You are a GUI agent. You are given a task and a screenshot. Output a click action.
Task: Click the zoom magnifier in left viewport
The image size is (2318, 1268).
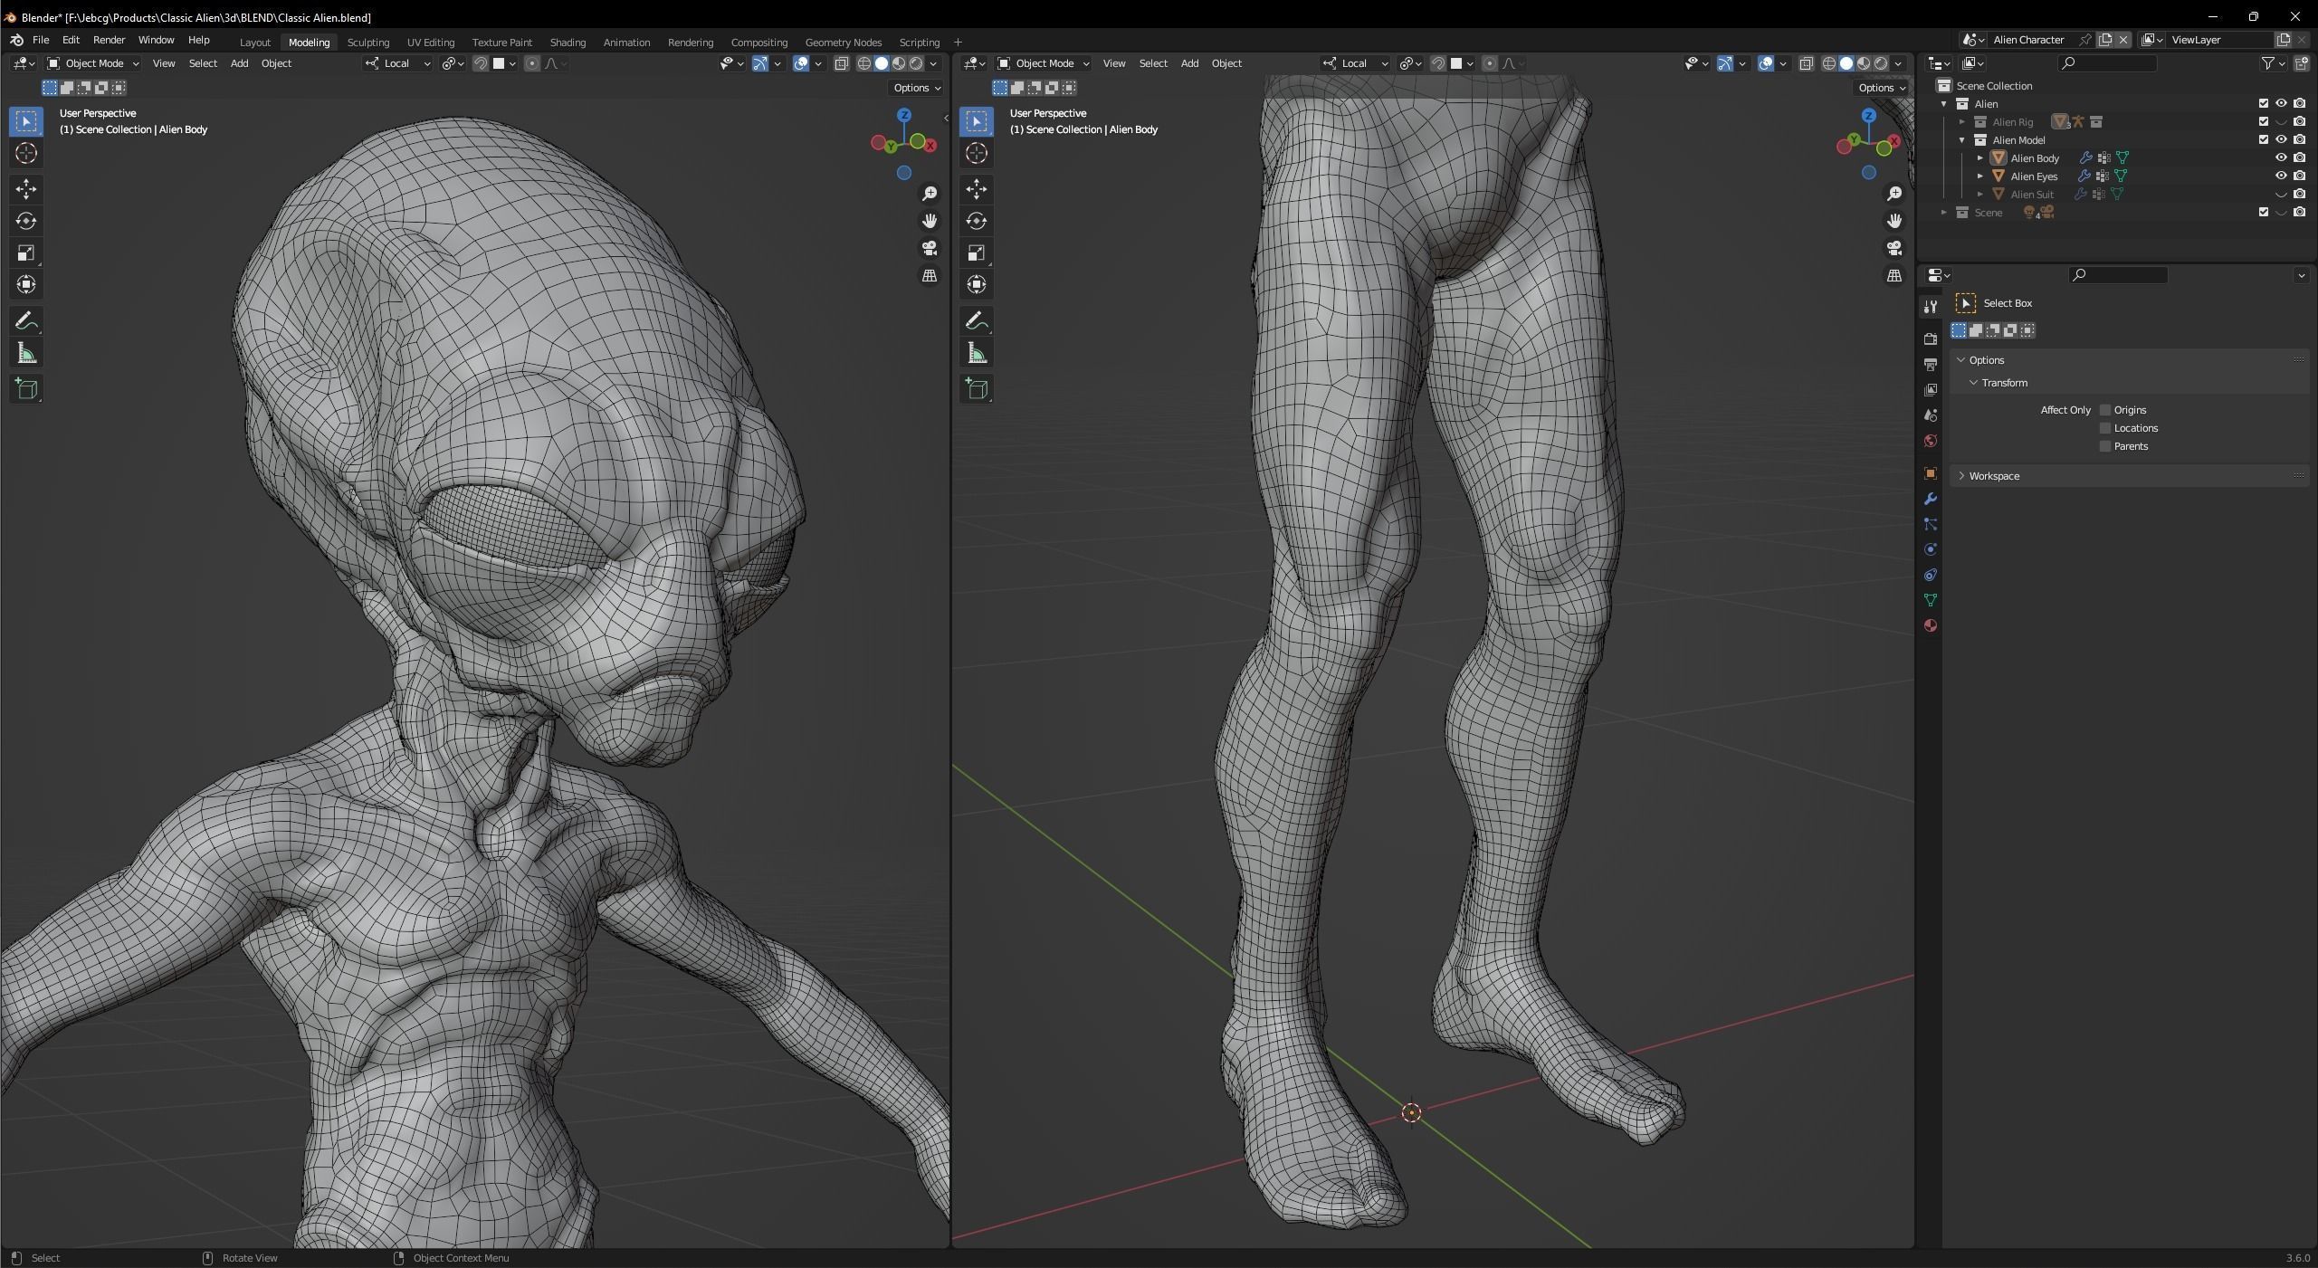tap(930, 194)
